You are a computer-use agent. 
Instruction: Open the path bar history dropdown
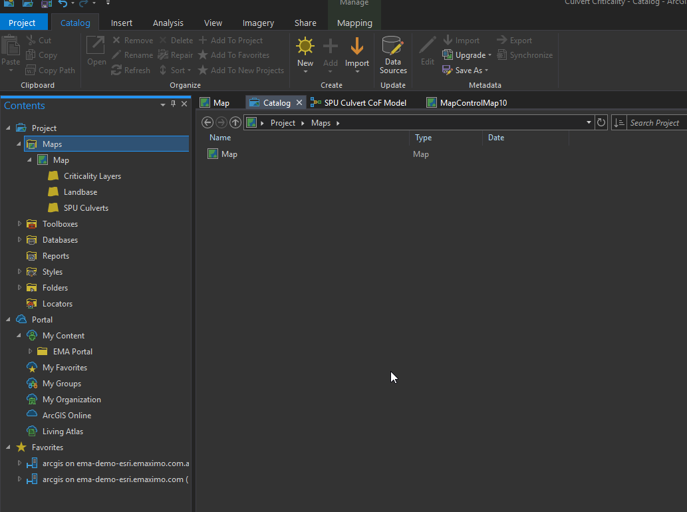589,122
